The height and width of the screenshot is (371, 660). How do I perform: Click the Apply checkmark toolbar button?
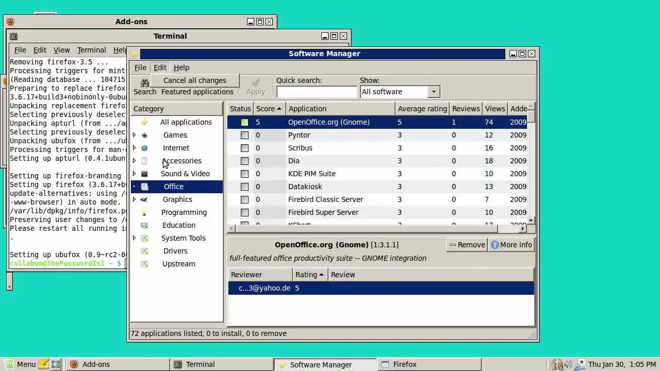tap(255, 87)
